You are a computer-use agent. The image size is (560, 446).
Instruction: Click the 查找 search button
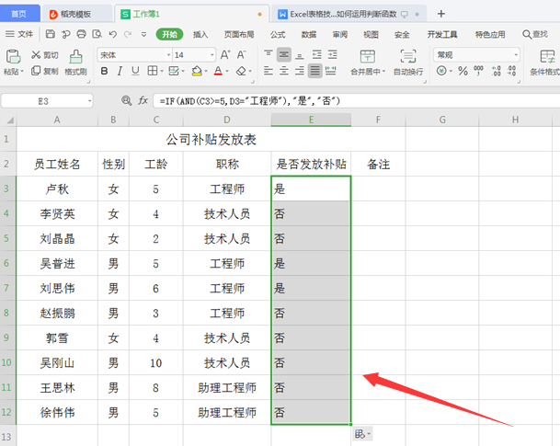535,34
